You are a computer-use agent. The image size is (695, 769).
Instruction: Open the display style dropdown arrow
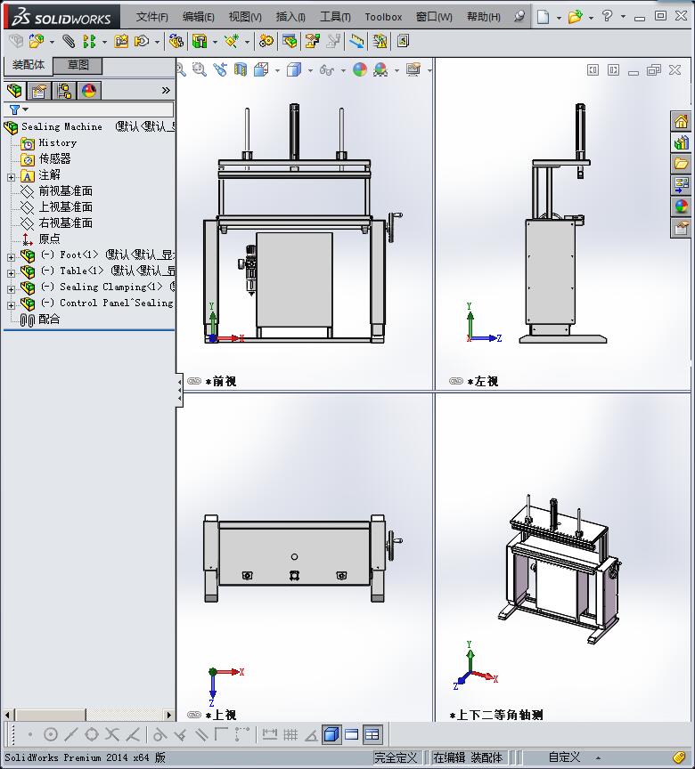point(310,70)
